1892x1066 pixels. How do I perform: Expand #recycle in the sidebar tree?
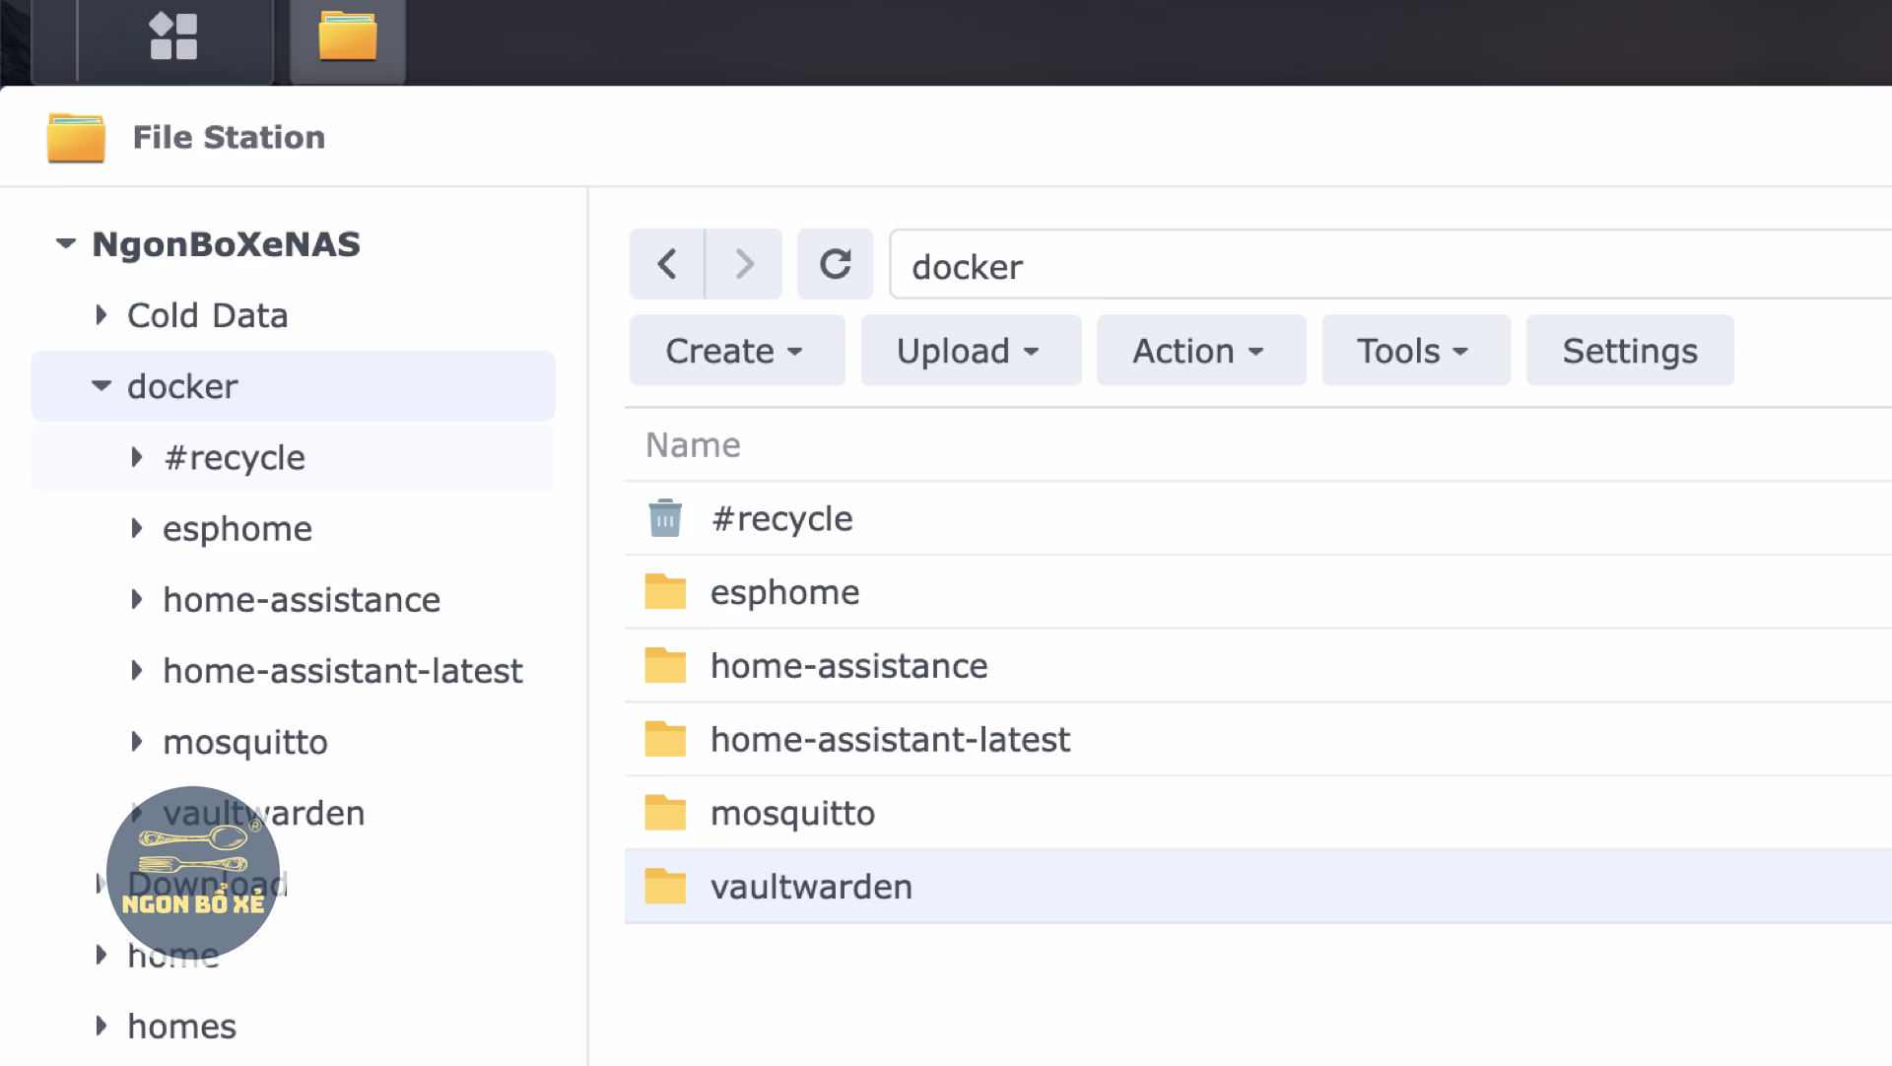coord(137,457)
